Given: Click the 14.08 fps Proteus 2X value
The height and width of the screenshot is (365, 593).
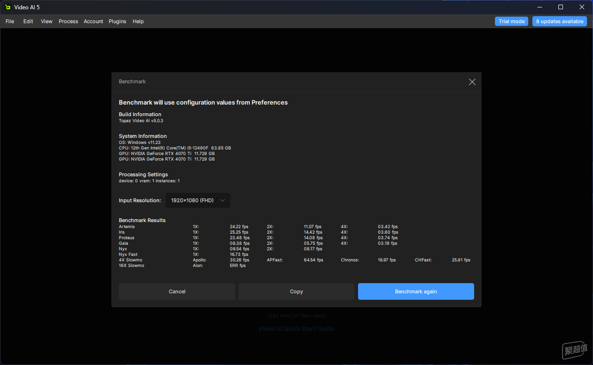Looking at the screenshot, I should (x=313, y=238).
